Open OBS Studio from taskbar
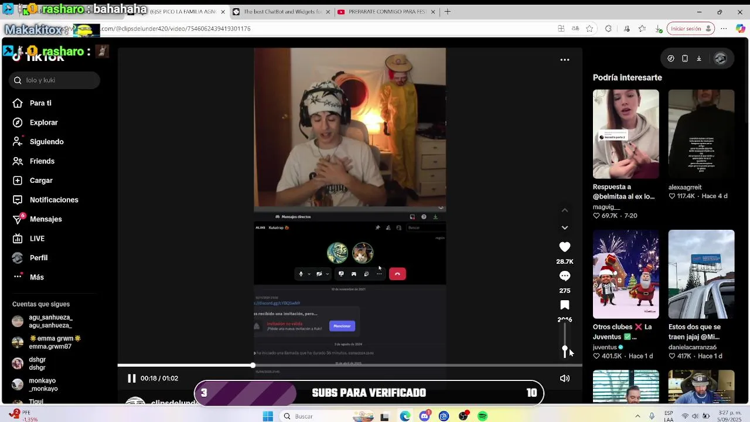Image resolution: width=750 pixels, height=422 pixels. (x=463, y=416)
